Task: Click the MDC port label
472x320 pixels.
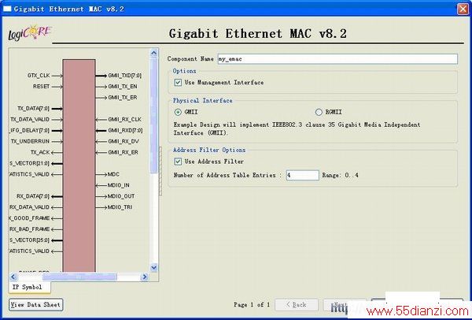Action: [x=113, y=174]
